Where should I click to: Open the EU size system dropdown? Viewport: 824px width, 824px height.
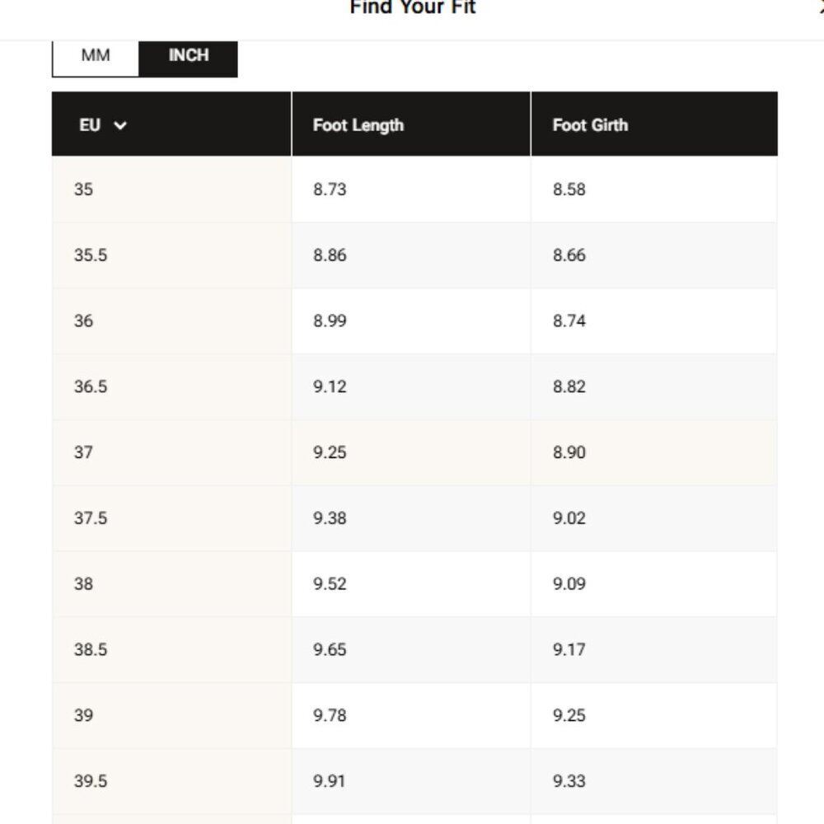coord(103,125)
